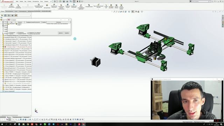Undo last action with the Undo arrow
Viewport: 224px width, 126px height.
(x=71, y=1)
